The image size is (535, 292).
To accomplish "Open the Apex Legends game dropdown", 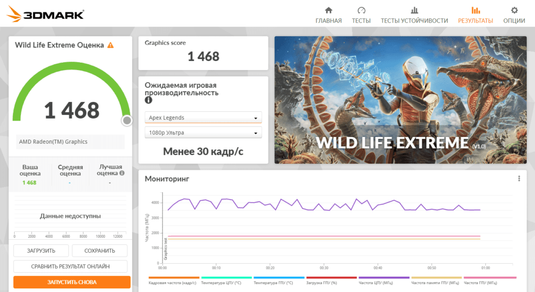I will tap(203, 118).
